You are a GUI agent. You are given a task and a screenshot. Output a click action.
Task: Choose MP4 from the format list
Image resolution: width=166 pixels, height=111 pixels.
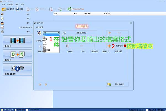click(51, 37)
